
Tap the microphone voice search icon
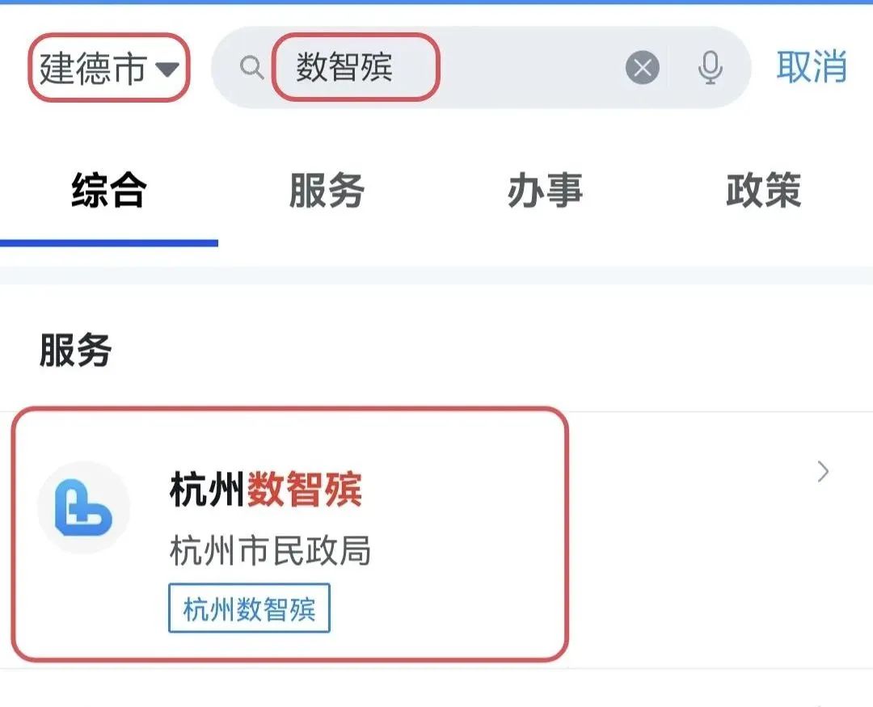709,68
